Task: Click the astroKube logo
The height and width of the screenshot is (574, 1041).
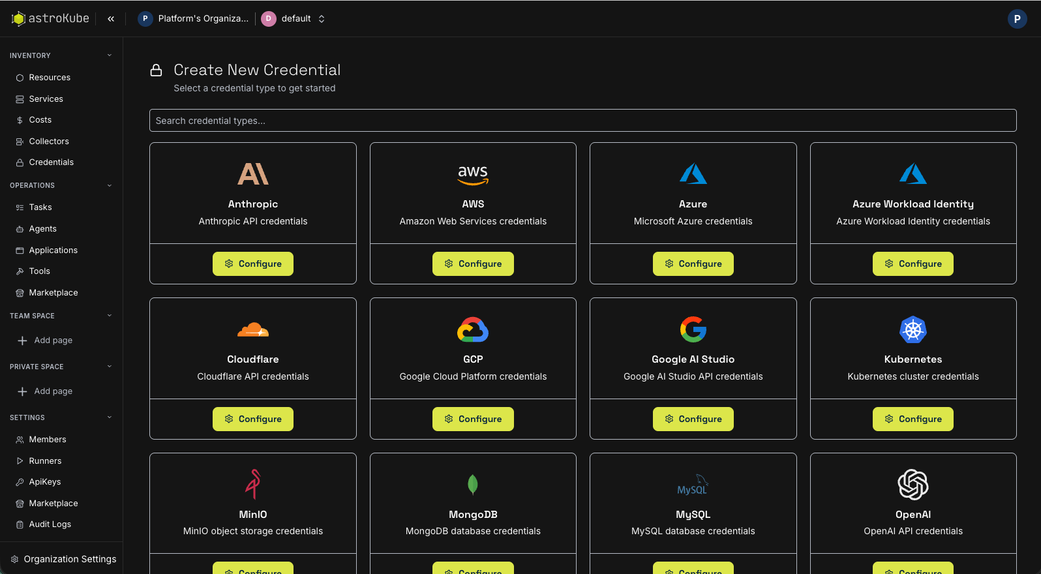Action: (50, 18)
